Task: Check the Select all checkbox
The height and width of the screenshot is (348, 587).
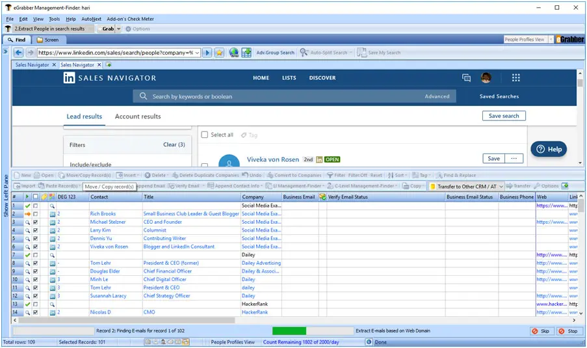Action: click(x=204, y=135)
